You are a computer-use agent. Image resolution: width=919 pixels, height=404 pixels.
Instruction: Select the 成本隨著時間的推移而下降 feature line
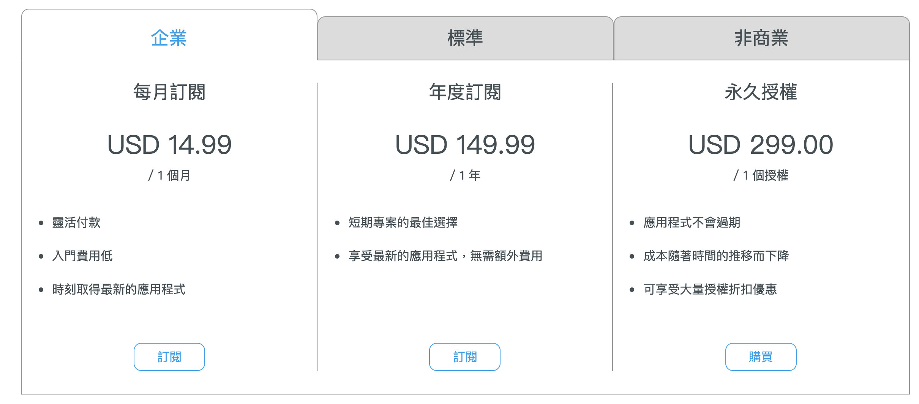click(716, 256)
